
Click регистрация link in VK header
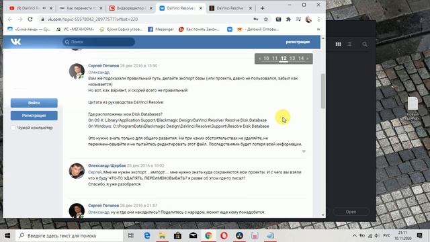298,42
